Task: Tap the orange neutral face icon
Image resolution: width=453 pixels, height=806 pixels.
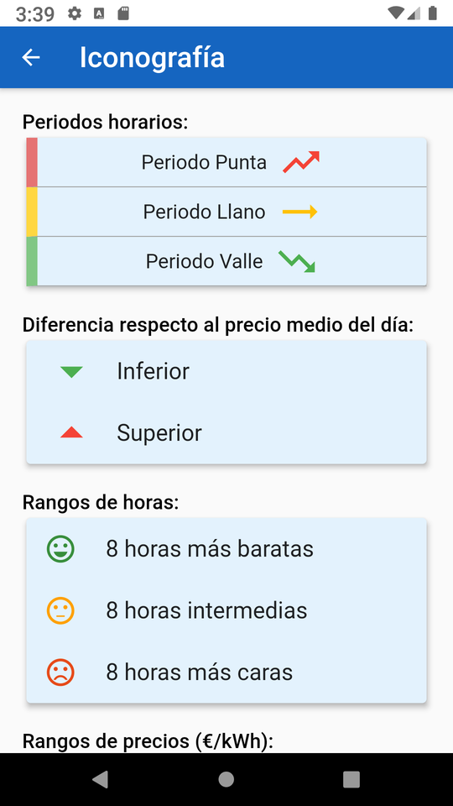Action: click(x=60, y=610)
